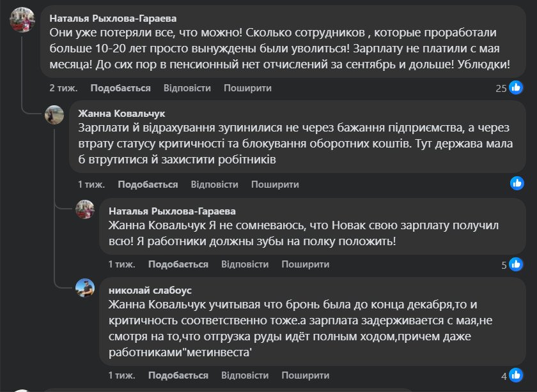Open Жанна Ковальчук's profile avatar
This screenshot has width=537, height=392.
54,115
